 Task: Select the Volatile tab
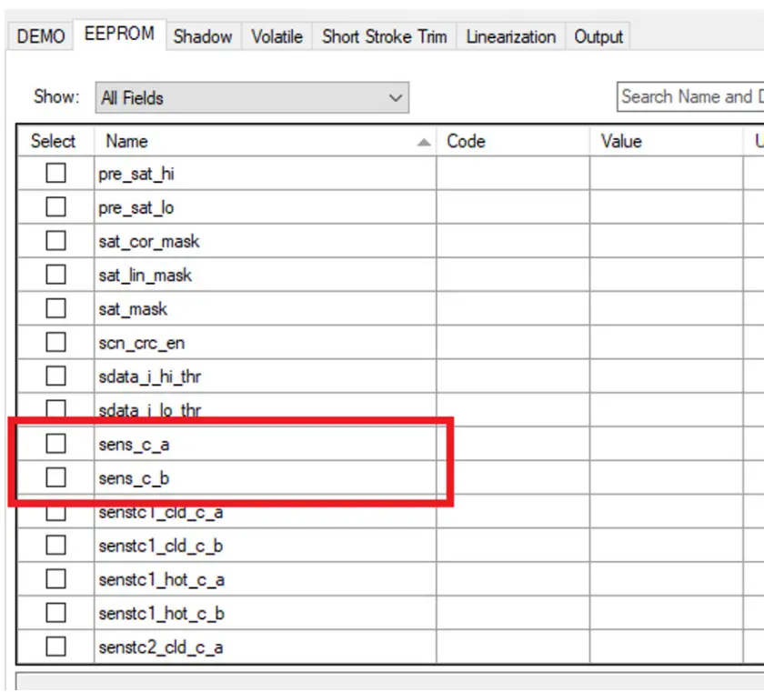(x=276, y=37)
